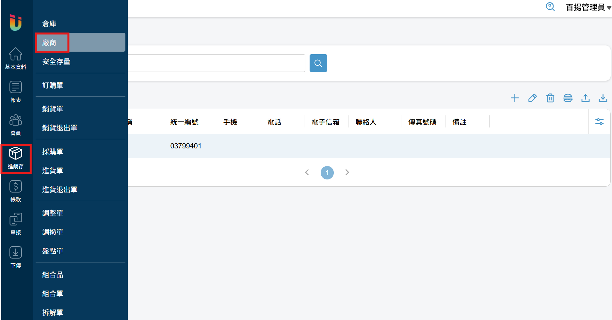Screen dimensions: 612x320
Task: Click the trash delete icon
Action: (x=550, y=98)
